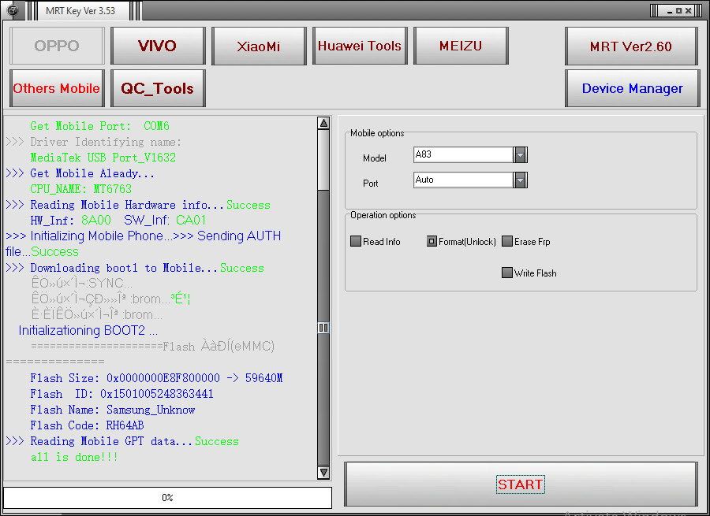Click the Model field showing A83
This screenshot has width=710, height=516.
coord(463,154)
